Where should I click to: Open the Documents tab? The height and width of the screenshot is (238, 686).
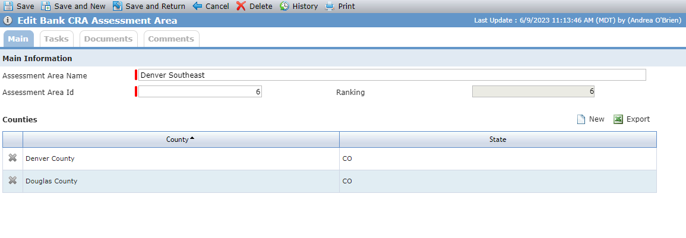[x=109, y=39]
